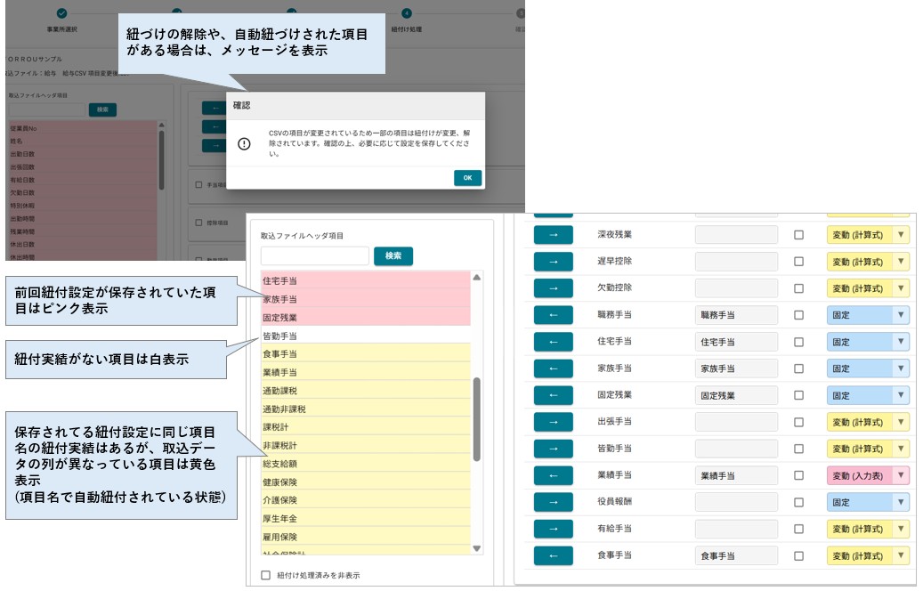Select pink 家族手当 in header list

click(x=366, y=299)
